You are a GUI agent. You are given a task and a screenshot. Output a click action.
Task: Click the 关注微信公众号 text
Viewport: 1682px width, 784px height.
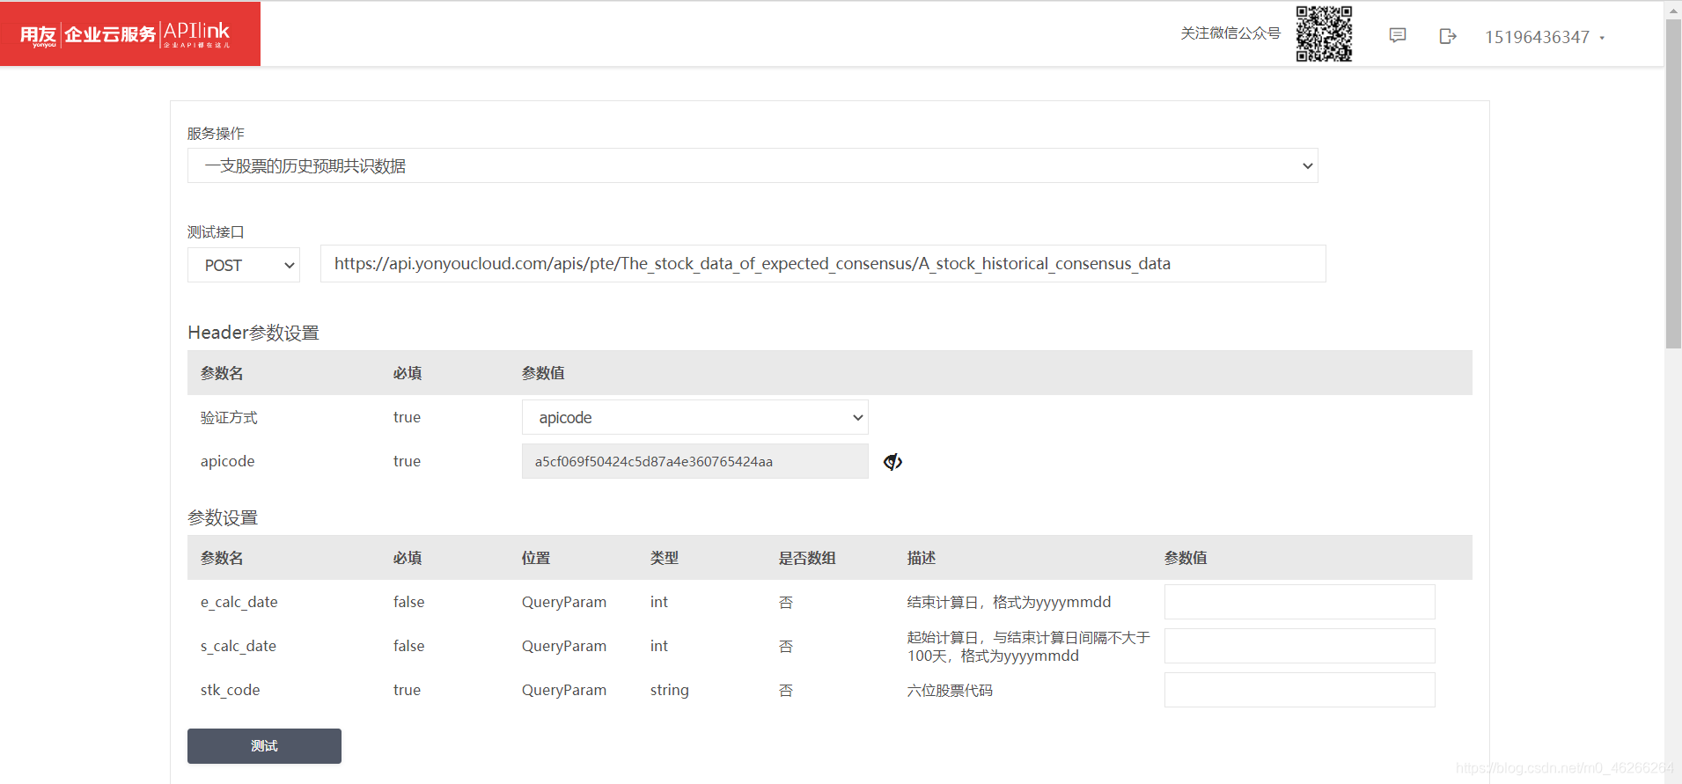tap(1230, 33)
